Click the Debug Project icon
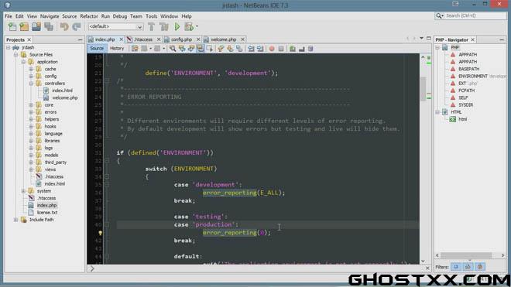511x287 pixels. pos(189,27)
